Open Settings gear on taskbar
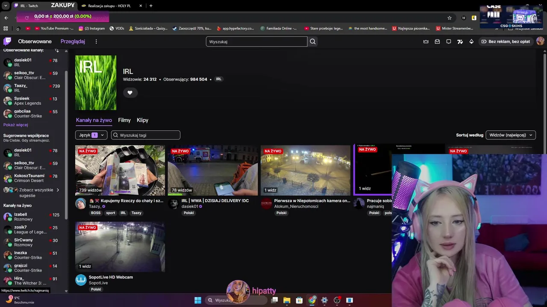This screenshot has height=307, width=547. [324, 300]
